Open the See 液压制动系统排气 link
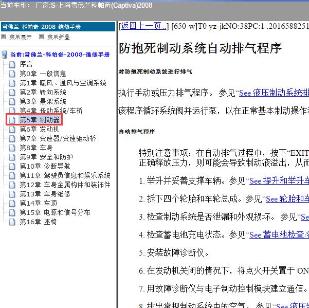This screenshot has width=309, height=308. point(274,93)
